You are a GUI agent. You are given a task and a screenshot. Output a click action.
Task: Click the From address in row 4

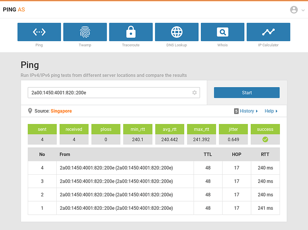(116, 168)
